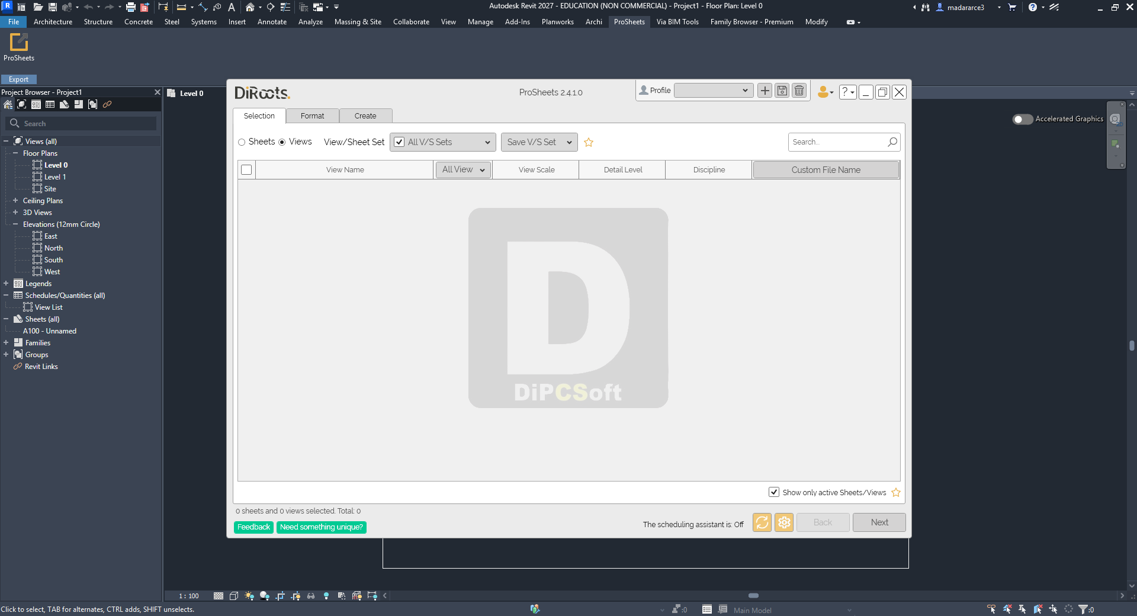This screenshot has height=616, width=1137.
Task: Click the Crop View icon in view bar
Action: (280, 596)
